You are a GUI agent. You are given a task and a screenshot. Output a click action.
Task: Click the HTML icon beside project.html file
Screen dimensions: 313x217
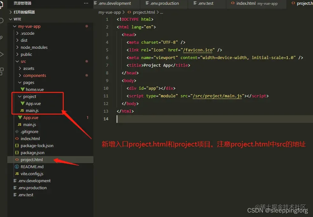tap(17, 160)
